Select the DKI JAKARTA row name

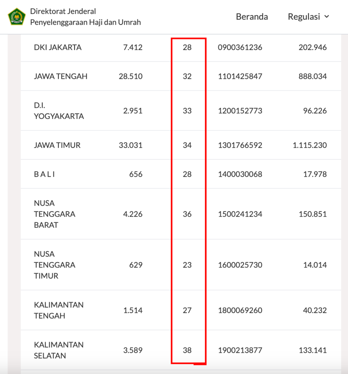click(58, 47)
